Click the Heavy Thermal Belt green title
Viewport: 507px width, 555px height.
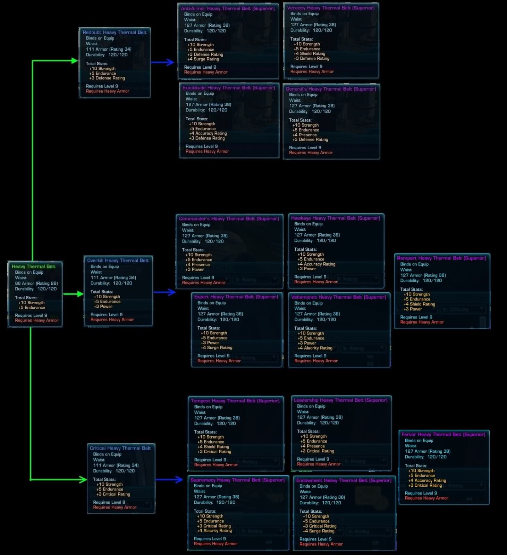click(x=34, y=266)
